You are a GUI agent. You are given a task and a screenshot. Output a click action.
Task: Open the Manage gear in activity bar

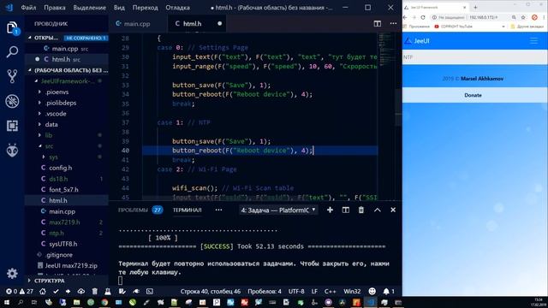click(12, 273)
